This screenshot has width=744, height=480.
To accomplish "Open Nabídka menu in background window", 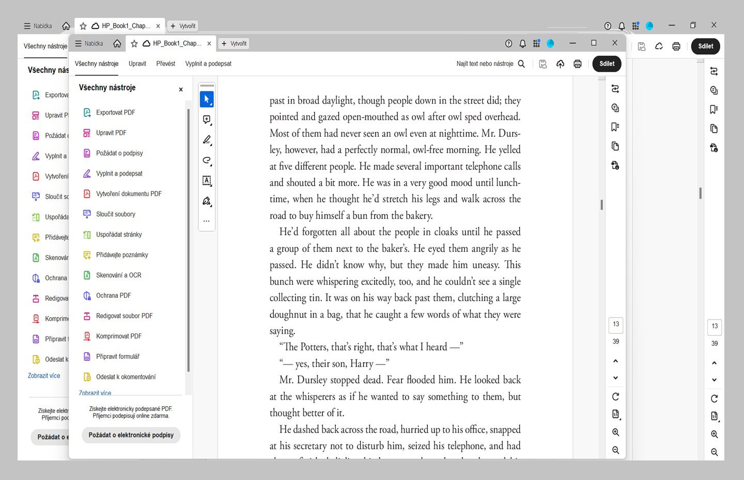I will click(38, 26).
